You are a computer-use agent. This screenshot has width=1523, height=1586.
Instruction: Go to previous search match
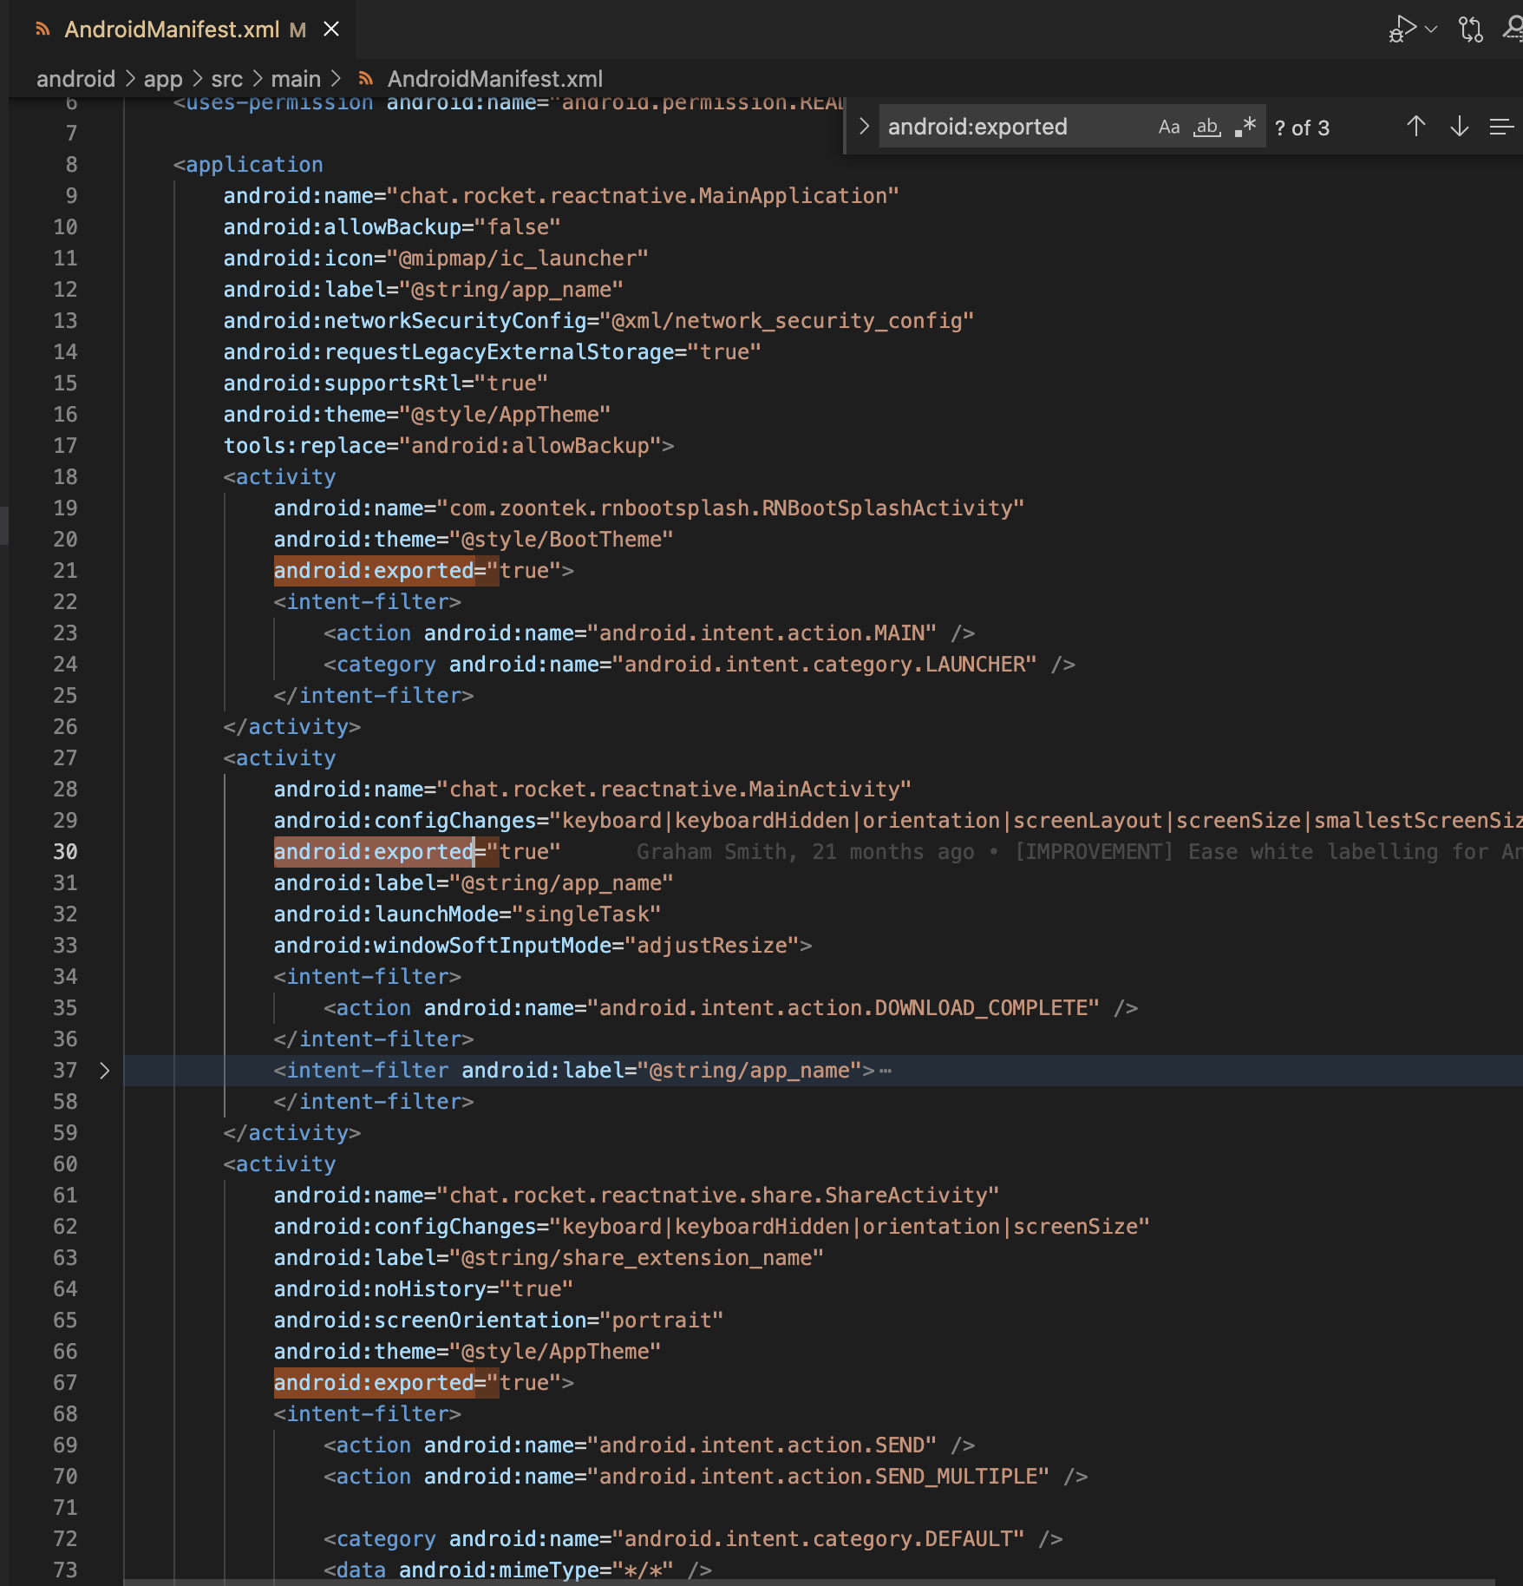pyautogui.click(x=1415, y=127)
